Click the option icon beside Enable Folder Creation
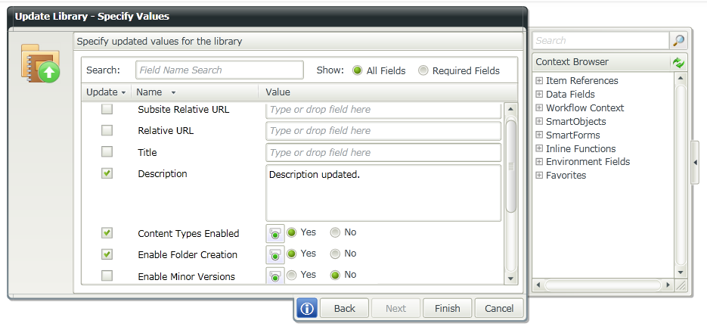This screenshot has width=707, height=330. click(x=274, y=254)
